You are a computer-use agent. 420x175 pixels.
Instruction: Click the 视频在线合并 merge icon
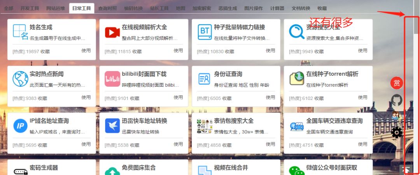tap(205, 170)
